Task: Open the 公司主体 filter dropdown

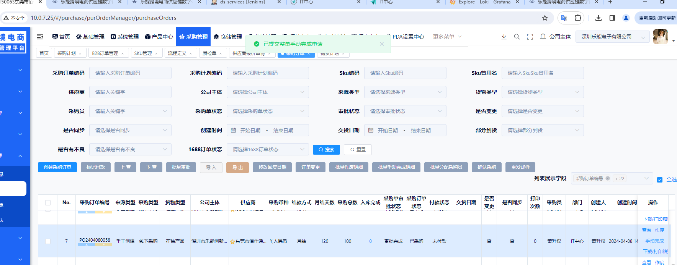Action: [x=268, y=92]
